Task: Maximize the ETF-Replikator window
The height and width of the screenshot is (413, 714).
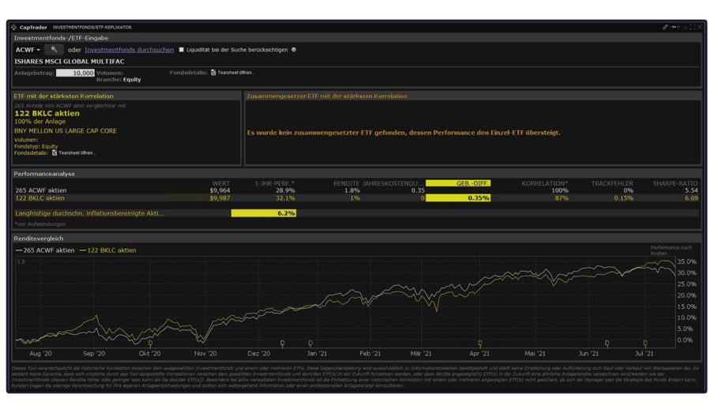Action: tap(693, 28)
